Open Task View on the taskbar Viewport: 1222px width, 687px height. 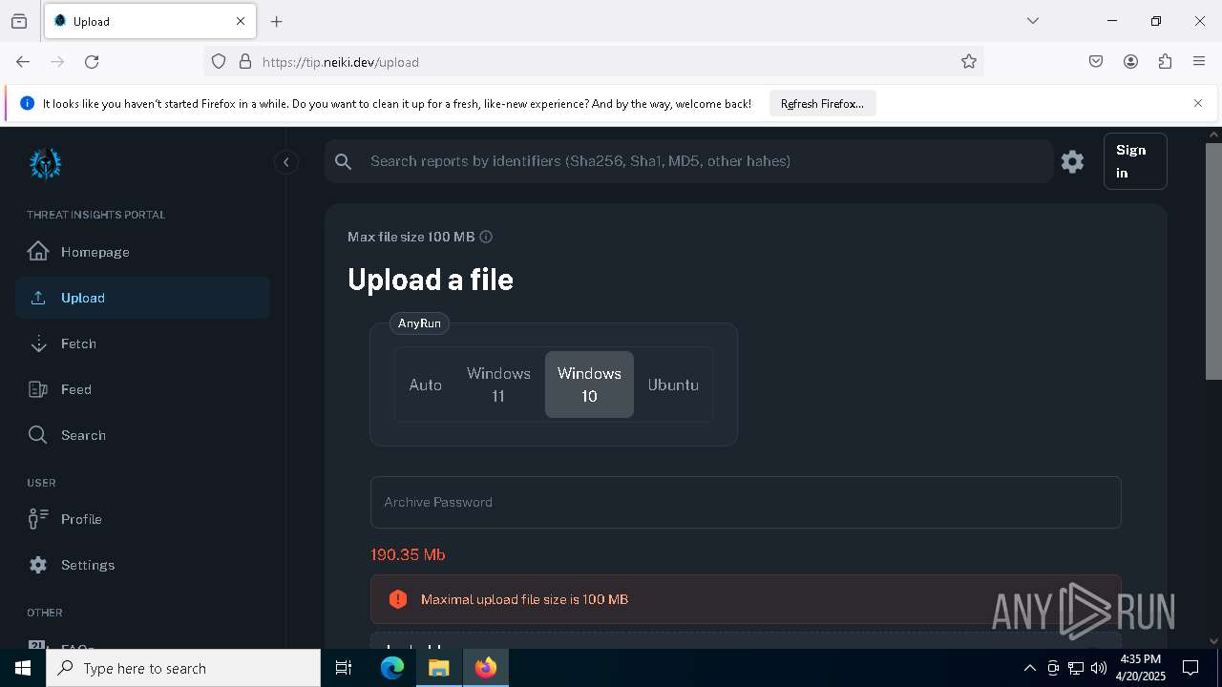pyautogui.click(x=344, y=668)
